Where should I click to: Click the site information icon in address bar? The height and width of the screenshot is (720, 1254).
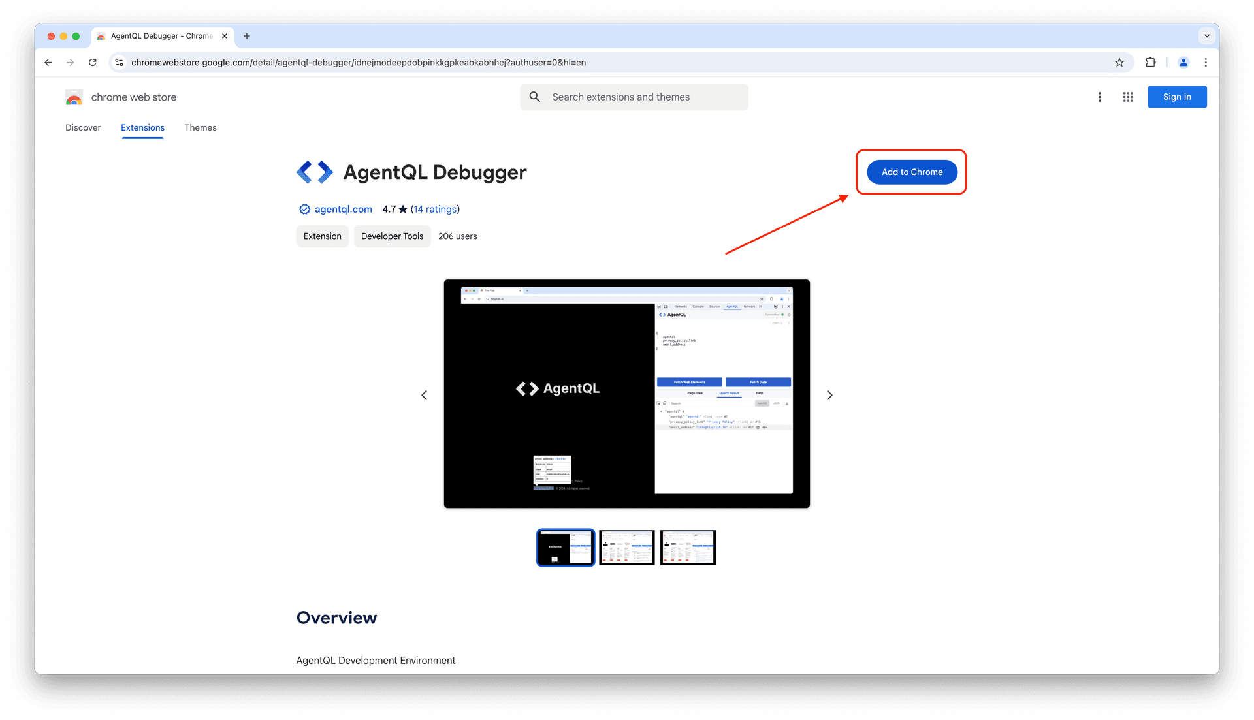[x=119, y=62]
